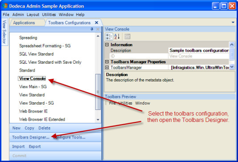The height and width of the screenshot is (162, 238).
Task: Select View Standard - SG
Action: [37, 103]
